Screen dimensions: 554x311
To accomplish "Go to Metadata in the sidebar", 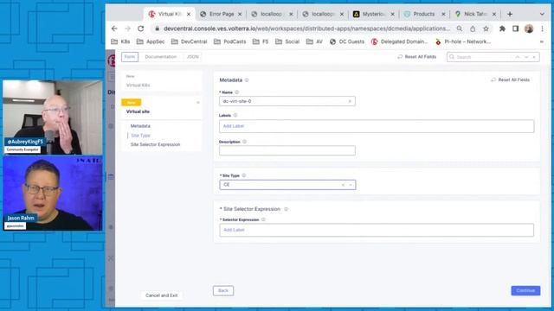I will [x=140, y=126].
